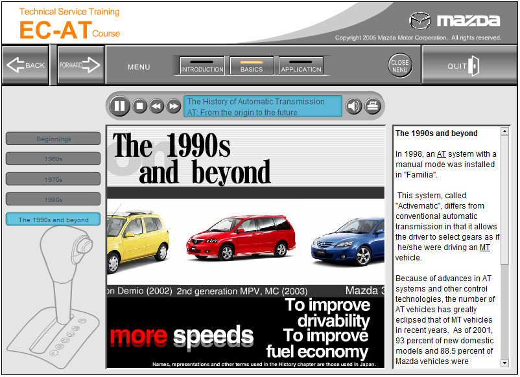
Task: Click the MENU label
Action: pyautogui.click(x=139, y=67)
